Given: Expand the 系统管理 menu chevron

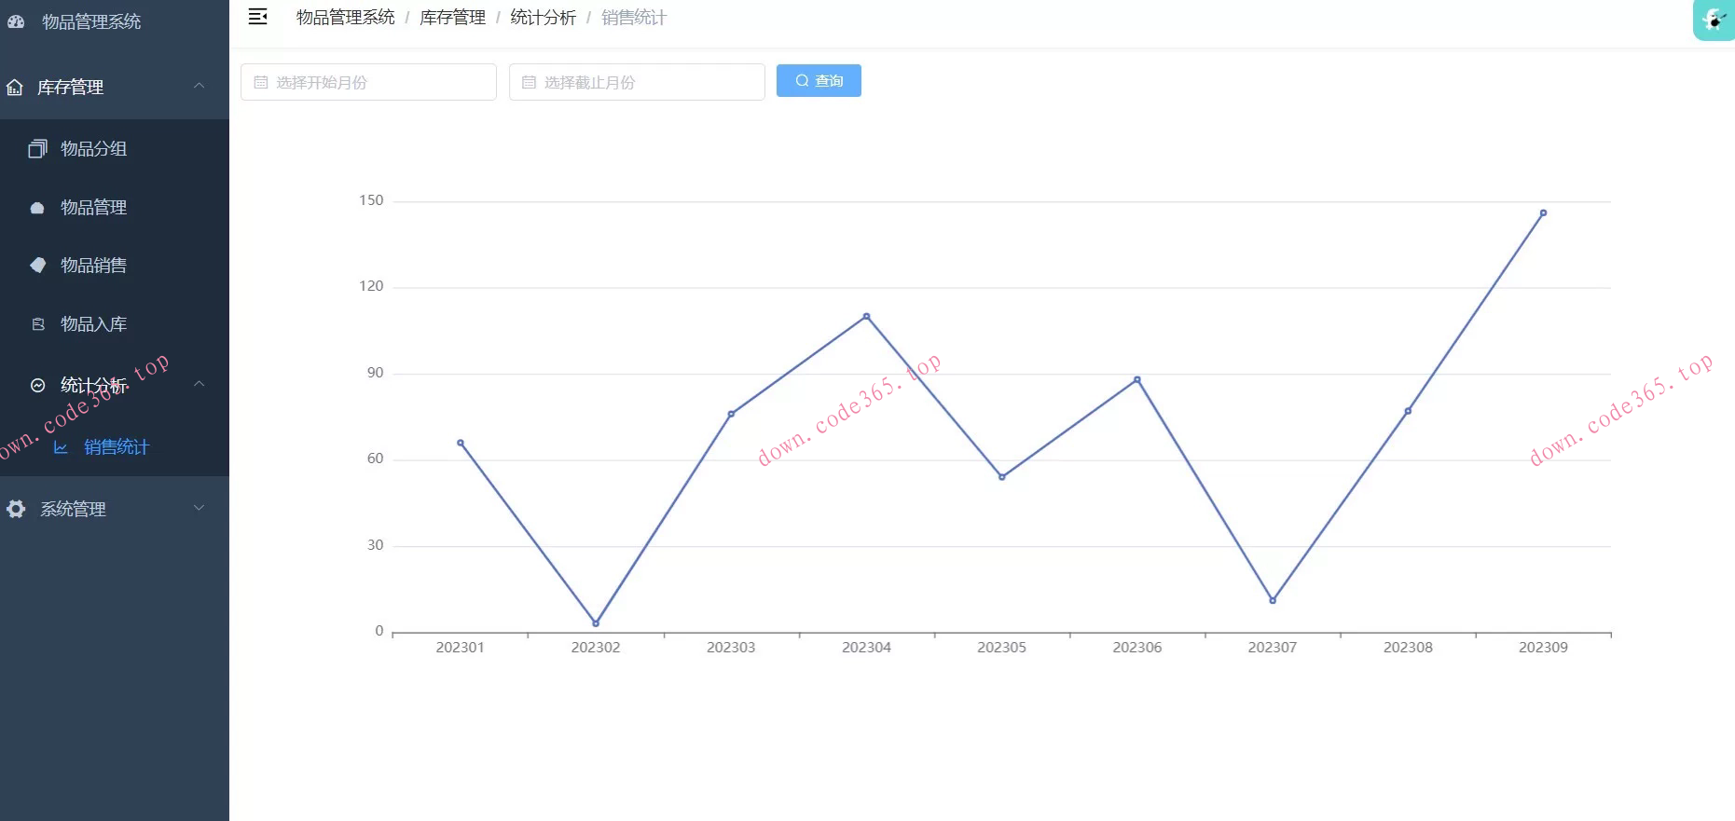Looking at the screenshot, I should coord(199,508).
